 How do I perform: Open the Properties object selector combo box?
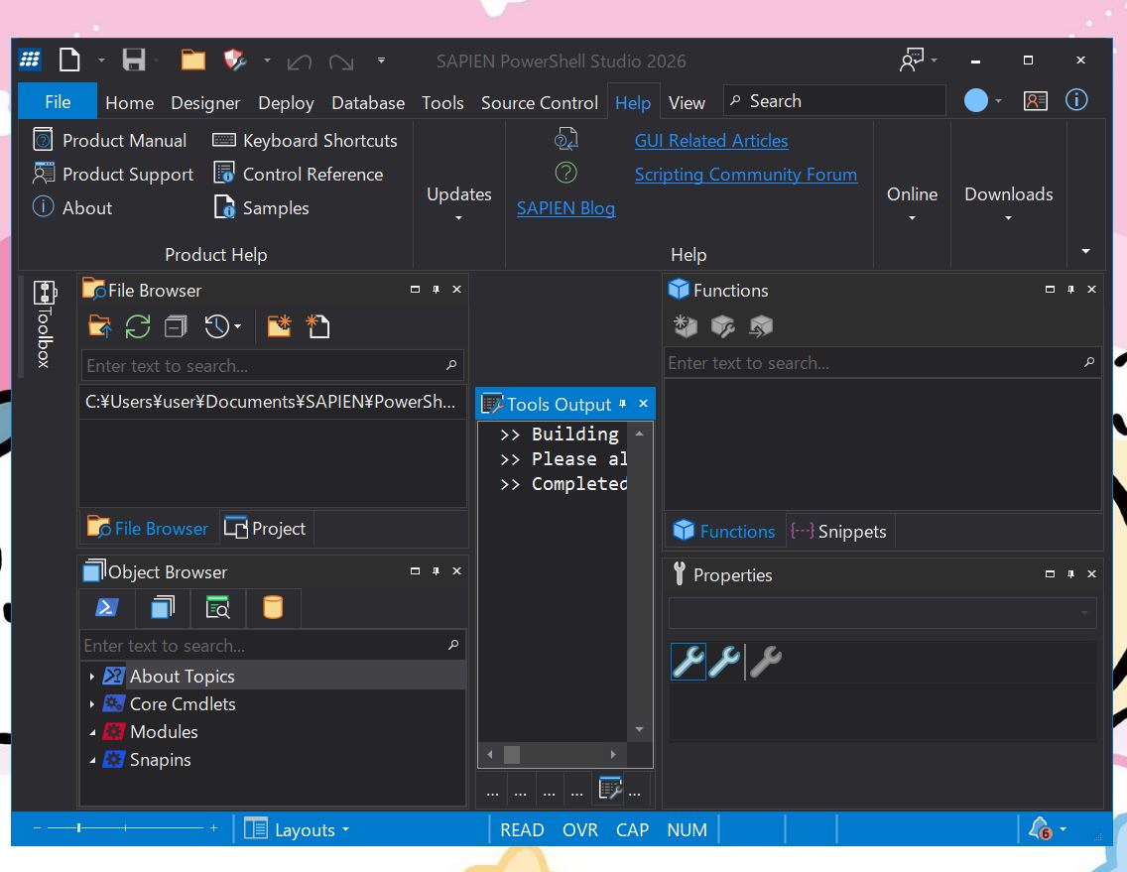(882, 612)
